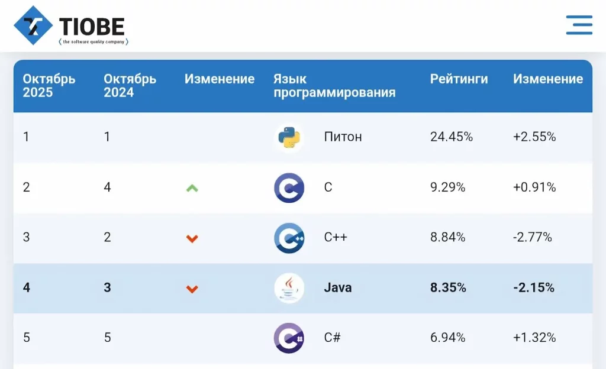Click the red down arrow in Java row
The height and width of the screenshot is (369, 606).
(192, 288)
